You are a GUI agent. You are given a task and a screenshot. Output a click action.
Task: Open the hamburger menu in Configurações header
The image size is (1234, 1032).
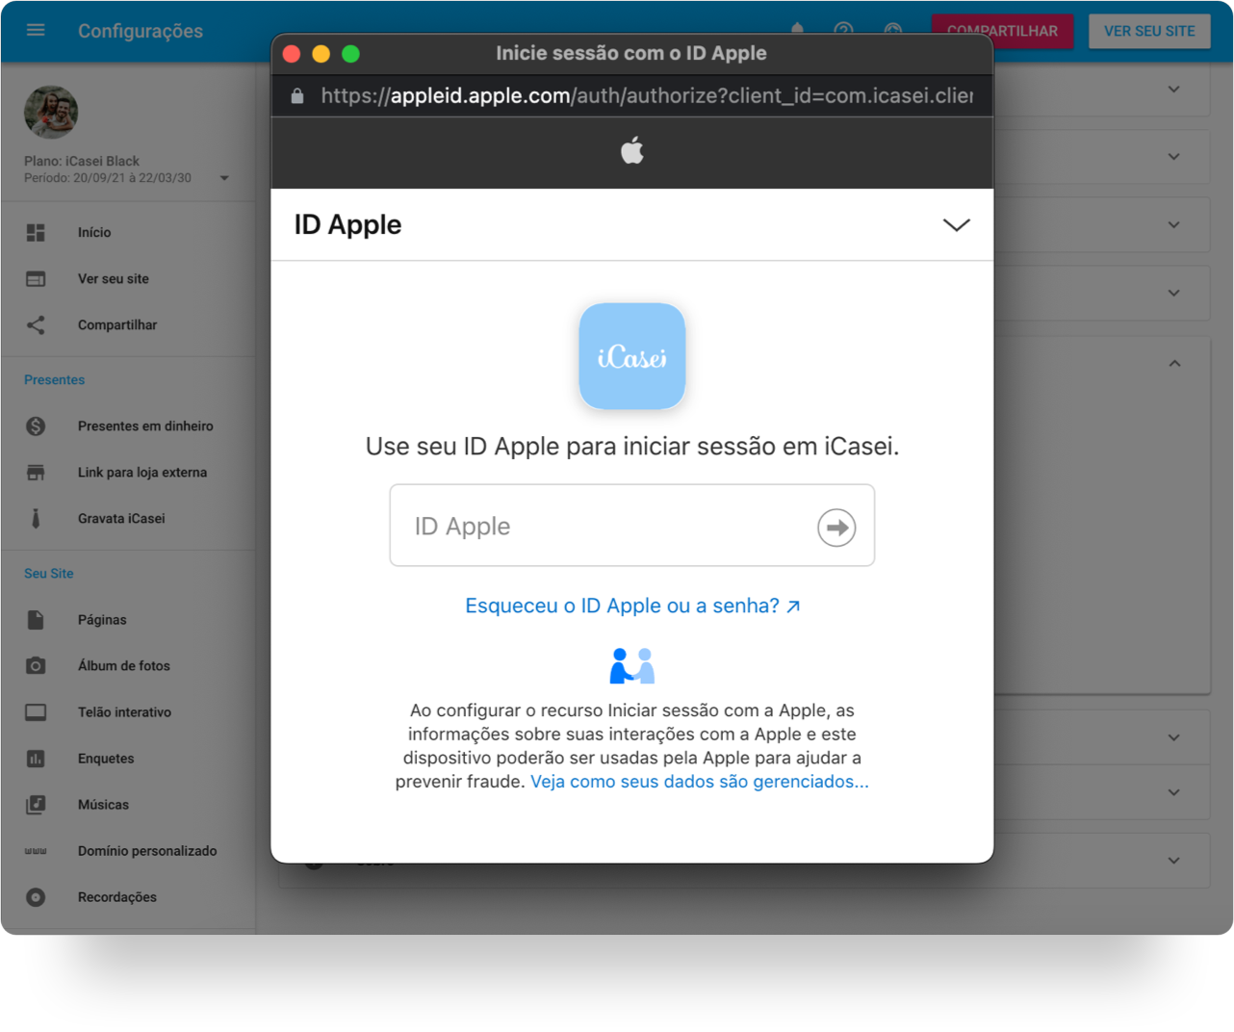pyautogui.click(x=36, y=30)
